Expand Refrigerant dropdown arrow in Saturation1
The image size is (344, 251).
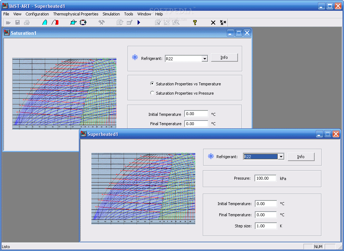tap(205, 59)
